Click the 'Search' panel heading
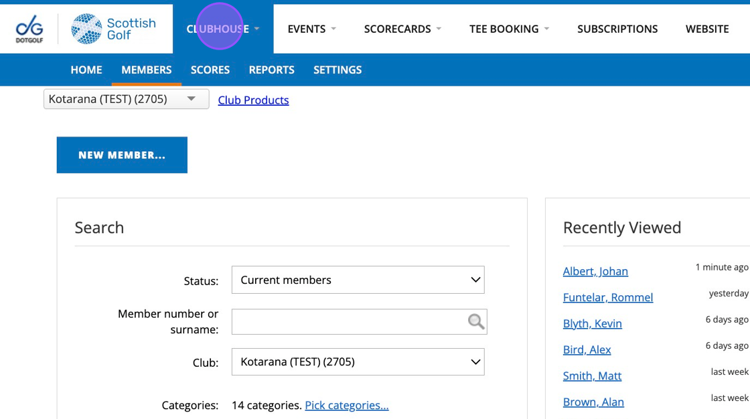 (x=100, y=228)
